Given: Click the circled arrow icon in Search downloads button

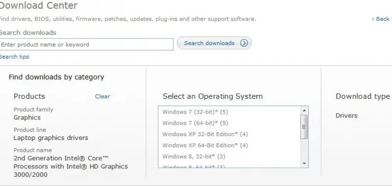Looking at the screenshot, I should (x=244, y=43).
